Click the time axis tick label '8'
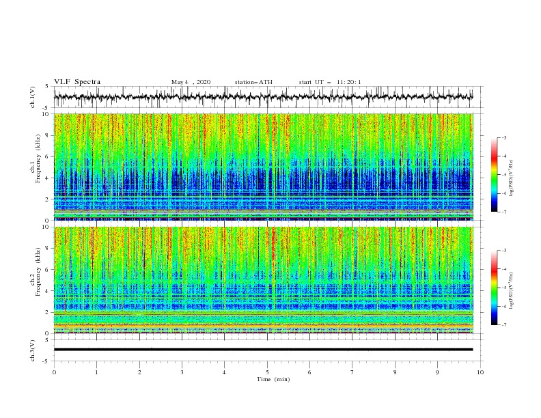 (x=395, y=372)
